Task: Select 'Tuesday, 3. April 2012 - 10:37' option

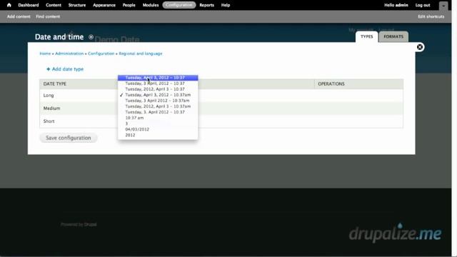Action: coord(158,112)
